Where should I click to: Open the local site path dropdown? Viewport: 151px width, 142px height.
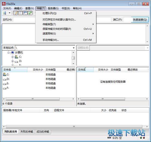point(73,48)
